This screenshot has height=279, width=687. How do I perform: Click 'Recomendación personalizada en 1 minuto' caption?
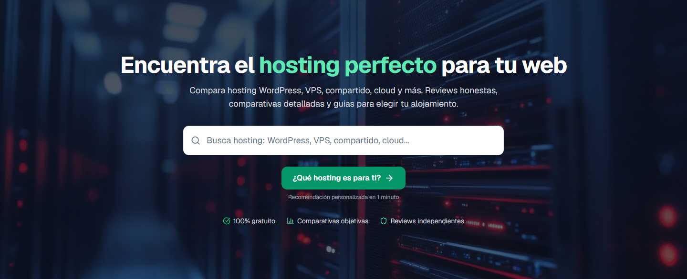click(343, 197)
